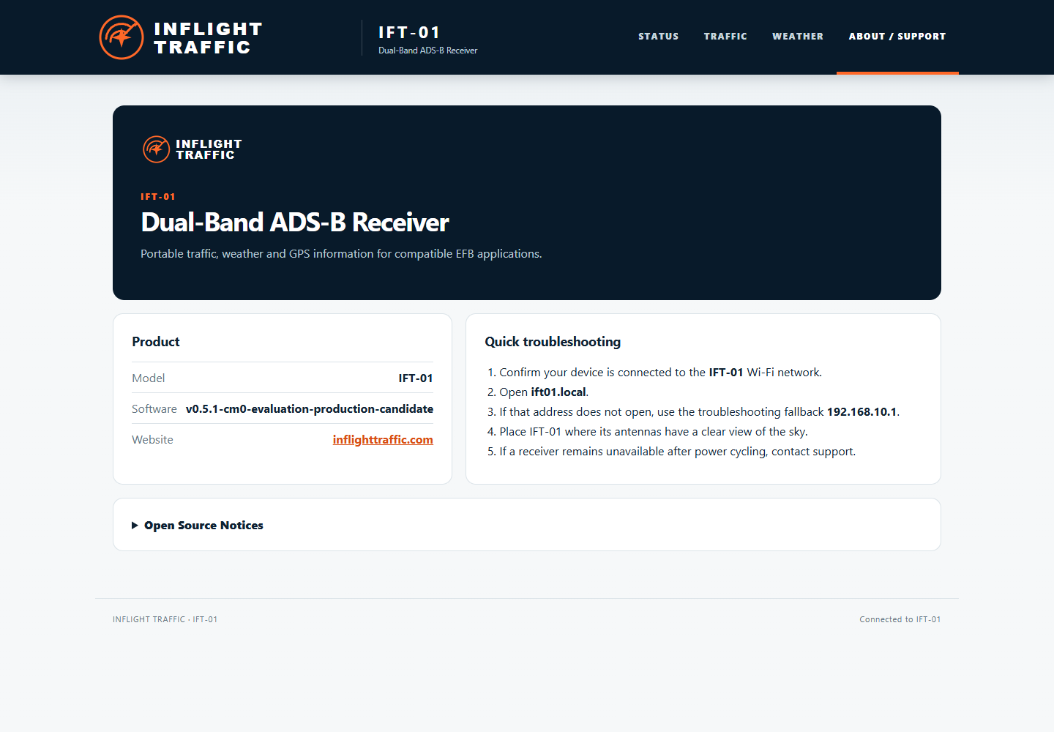Click the Inflight Traffic logo in hero banner
Screen dimensions: 1054x732
[x=192, y=149]
